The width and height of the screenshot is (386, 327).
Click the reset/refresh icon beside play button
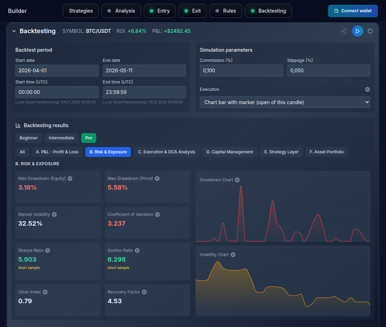coord(370,31)
